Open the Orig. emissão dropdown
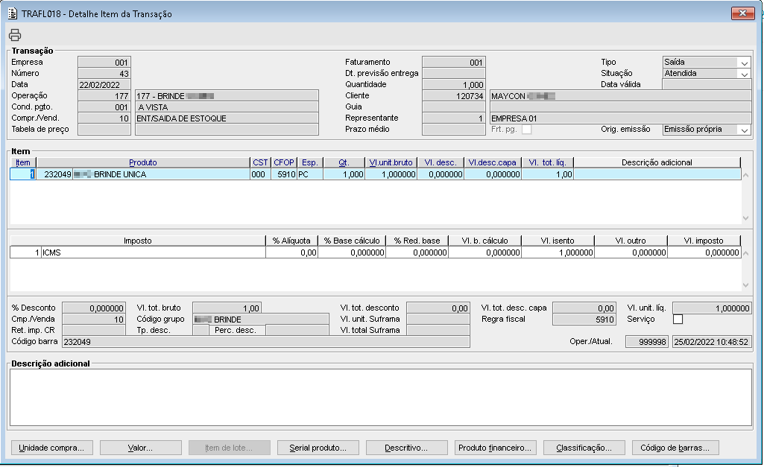Screen dimensions: 764x467 click(x=744, y=130)
